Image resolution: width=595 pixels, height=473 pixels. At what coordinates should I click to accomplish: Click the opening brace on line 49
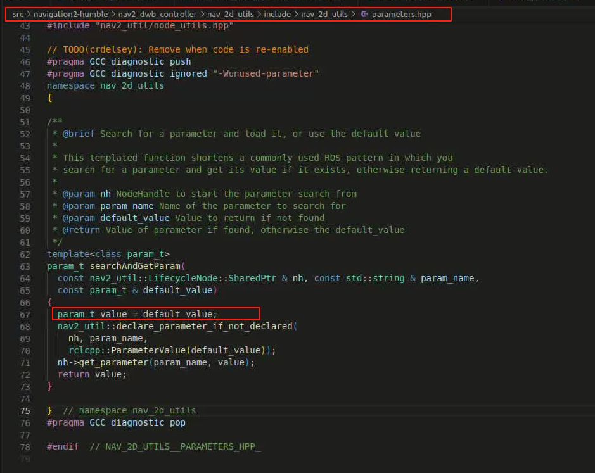pos(49,98)
